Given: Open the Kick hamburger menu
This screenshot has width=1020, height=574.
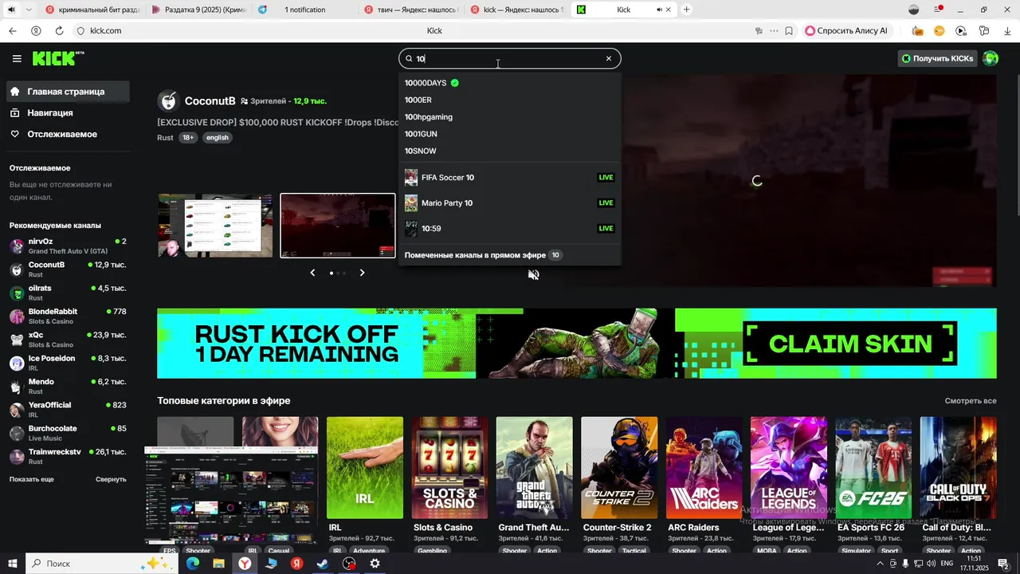Looking at the screenshot, I should tap(17, 58).
